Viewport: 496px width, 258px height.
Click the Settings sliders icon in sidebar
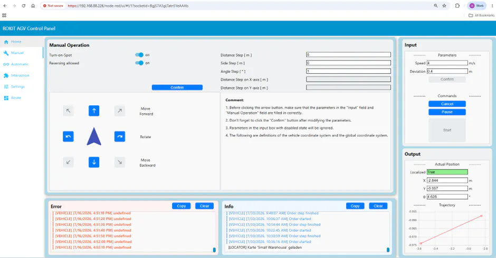click(x=6, y=86)
